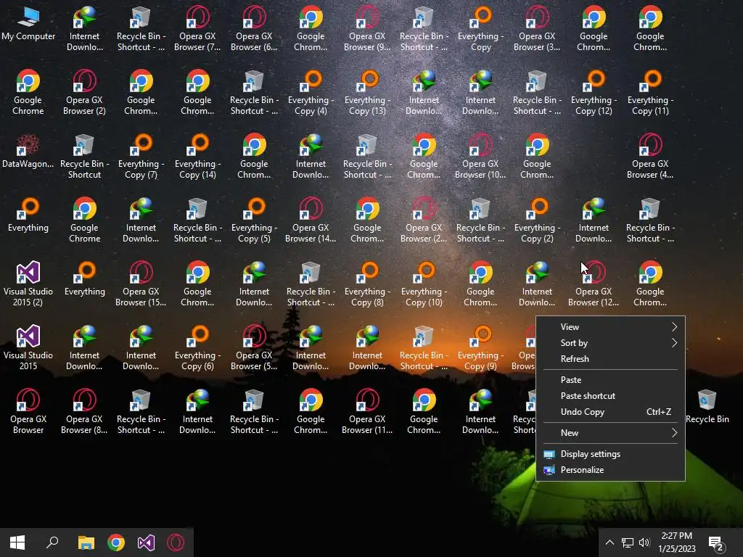The image size is (743, 557).
Task: Open the Windows Start menu
Action: (17, 542)
